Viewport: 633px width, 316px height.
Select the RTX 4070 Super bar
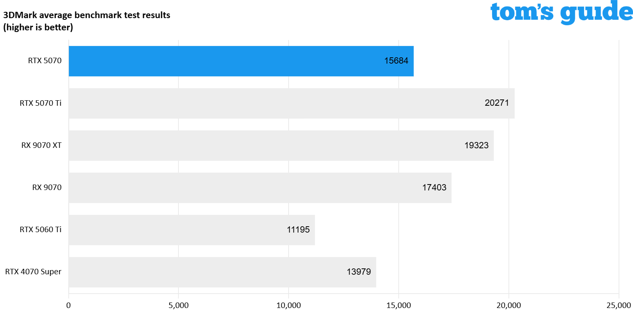coord(222,272)
